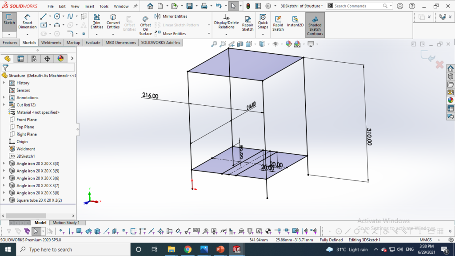The width and height of the screenshot is (455, 256).
Task: Expand Angle iron 20 X 20 X 3(8)
Action: [4, 193]
